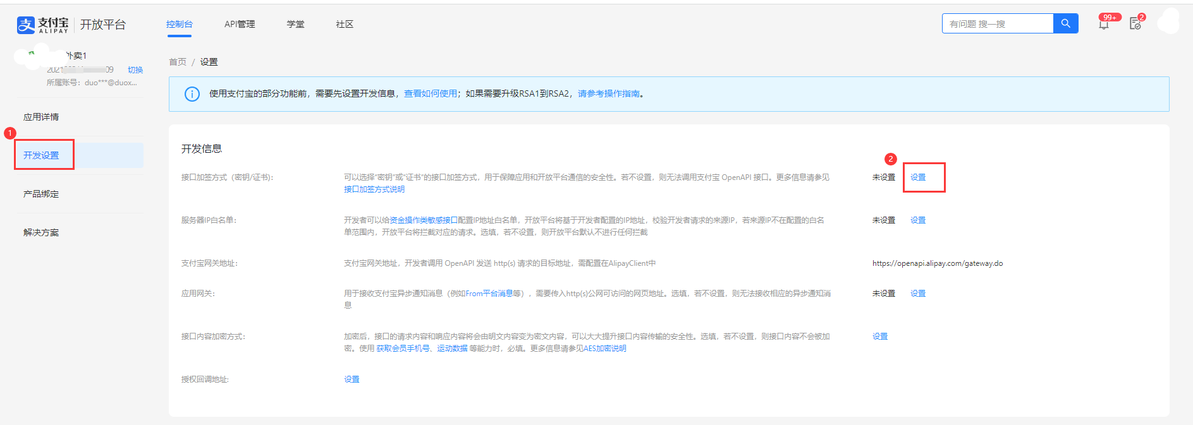Click 设置 for 服务器IP白名单
This screenshot has height=425, width=1193.
point(918,220)
